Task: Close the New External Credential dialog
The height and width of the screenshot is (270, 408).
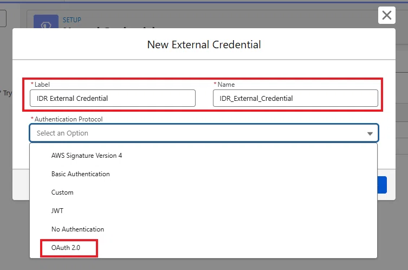Action: pyautogui.click(x=387, y=15)
